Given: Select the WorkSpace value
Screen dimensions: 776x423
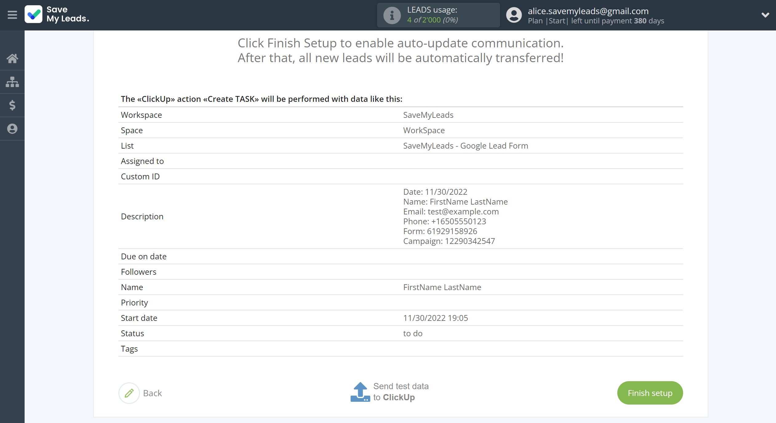Looking at the screenshot, I should coord(424,130).
